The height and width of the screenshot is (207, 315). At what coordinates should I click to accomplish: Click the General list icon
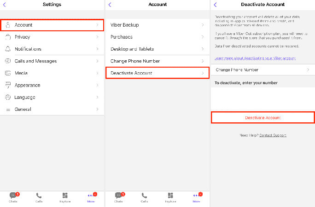coord(8,109)
